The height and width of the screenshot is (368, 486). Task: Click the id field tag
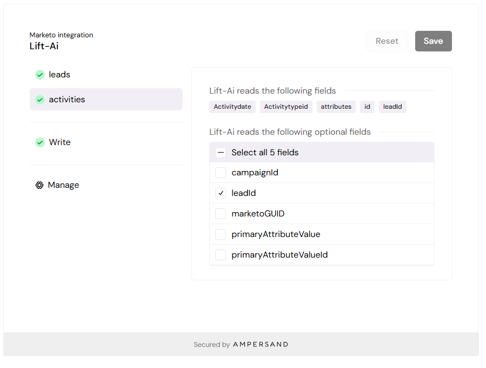367,107
